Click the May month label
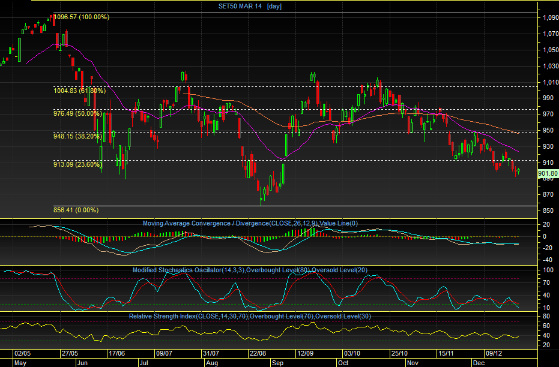The image size is (559, 367). [20, 363]
